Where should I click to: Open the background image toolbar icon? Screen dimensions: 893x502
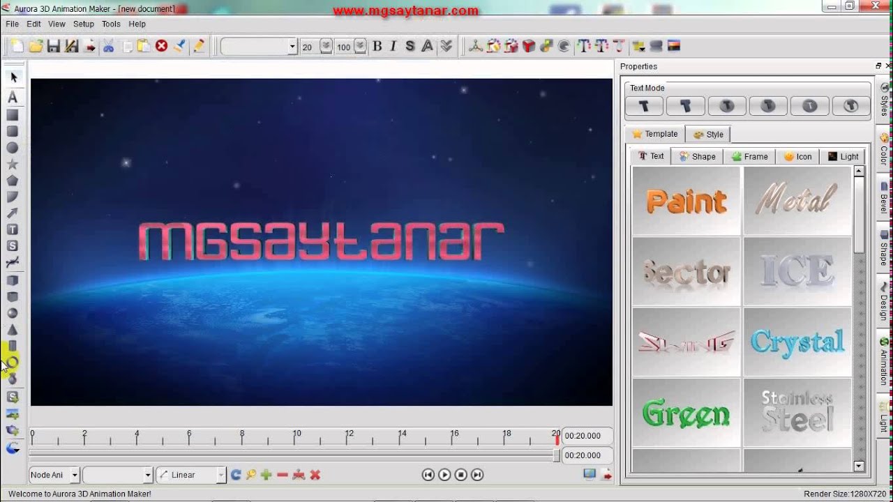(x=674, y=46)
